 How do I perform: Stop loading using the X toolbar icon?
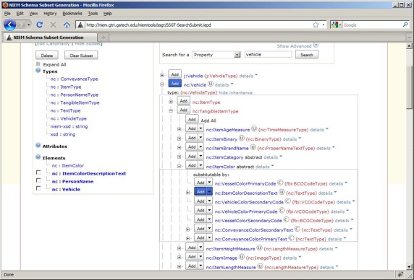(x=53, y=25)
